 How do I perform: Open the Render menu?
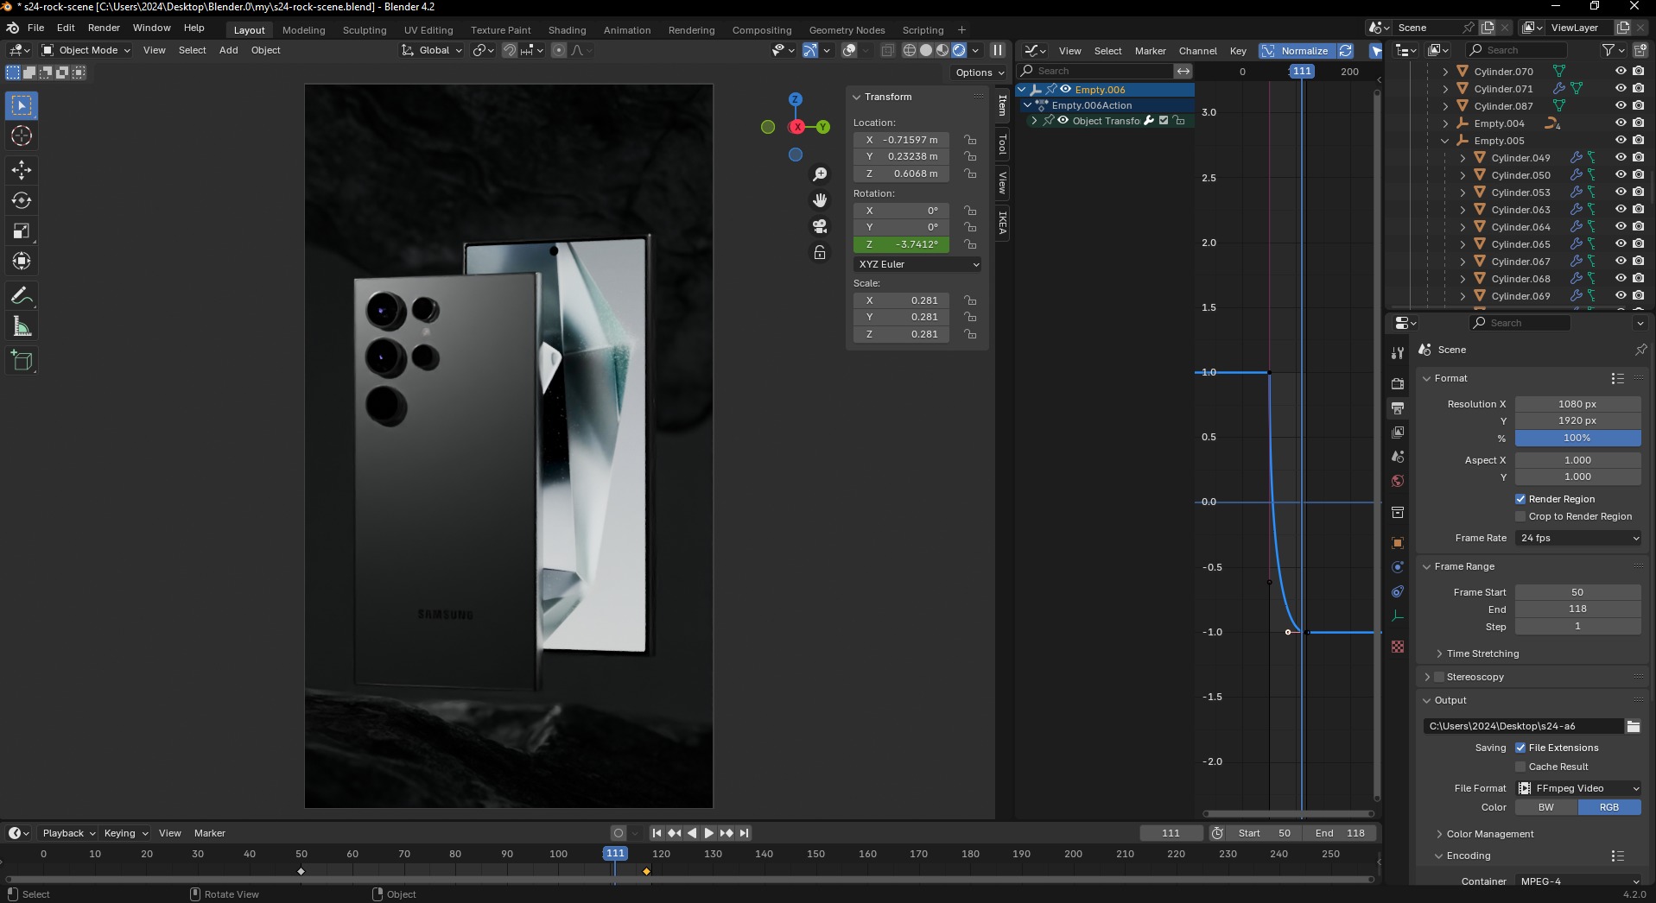coord(104,28)
